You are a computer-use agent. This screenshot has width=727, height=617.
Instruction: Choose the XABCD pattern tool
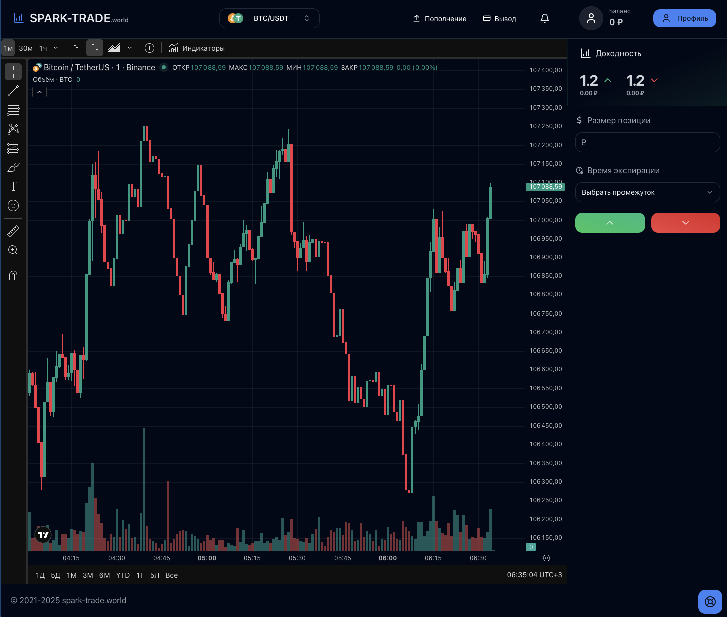pyautogui.click(x=13, y=129)
